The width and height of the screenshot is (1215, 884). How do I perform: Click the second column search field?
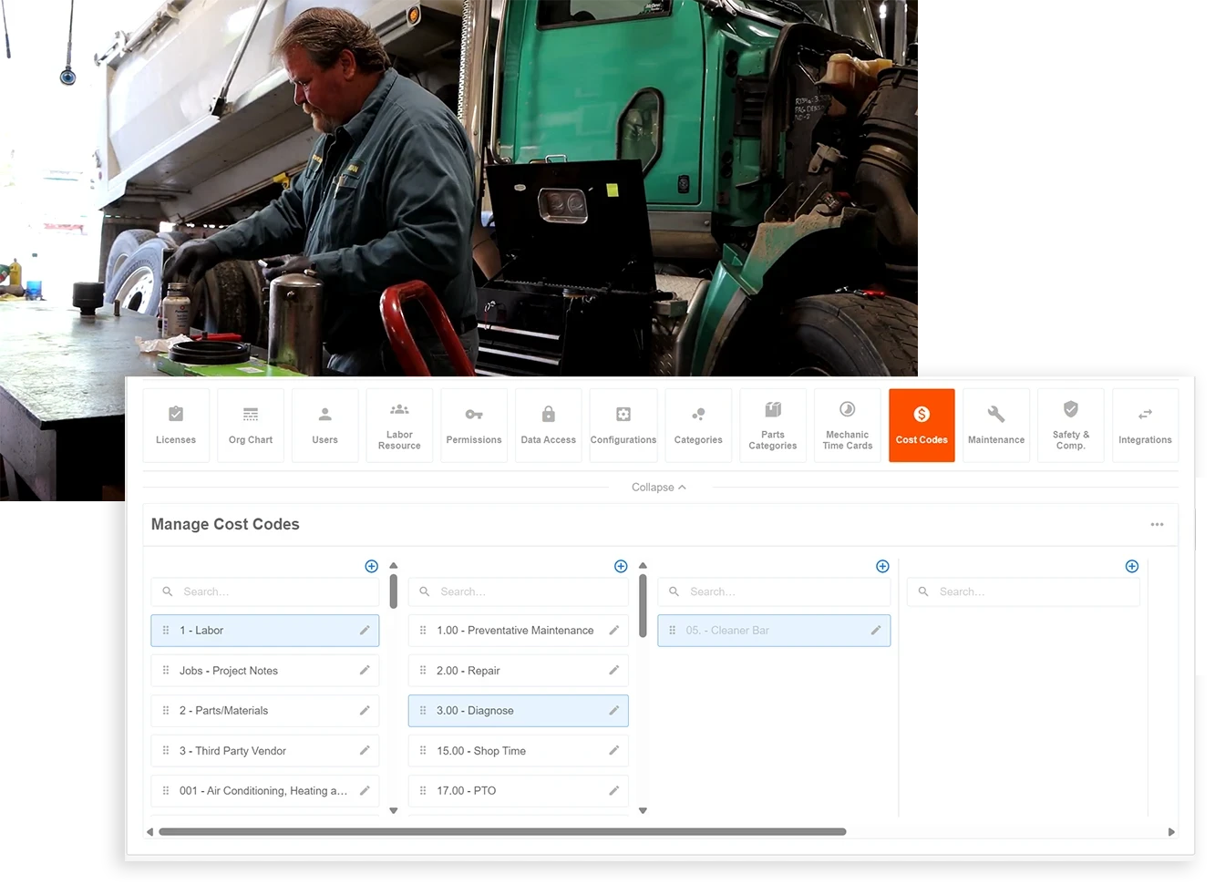point(518,591)
